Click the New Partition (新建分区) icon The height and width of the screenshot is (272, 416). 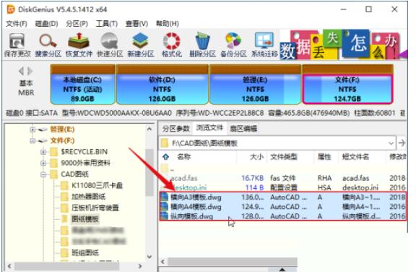[140, 41]
